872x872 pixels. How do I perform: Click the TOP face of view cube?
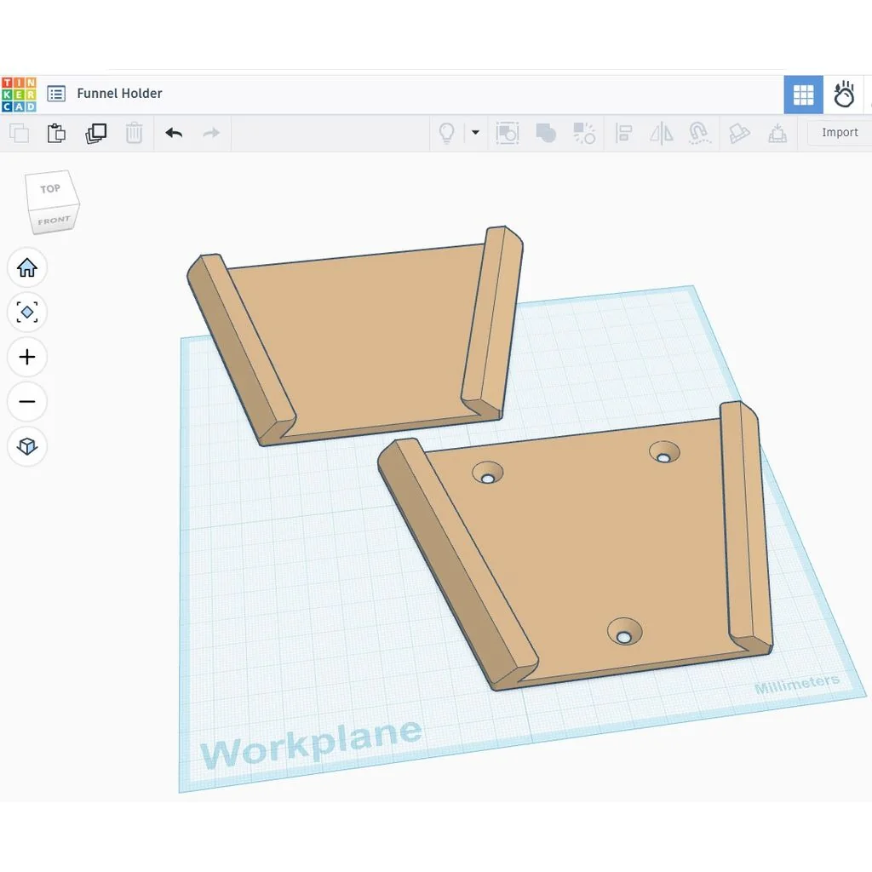point(50,189)
